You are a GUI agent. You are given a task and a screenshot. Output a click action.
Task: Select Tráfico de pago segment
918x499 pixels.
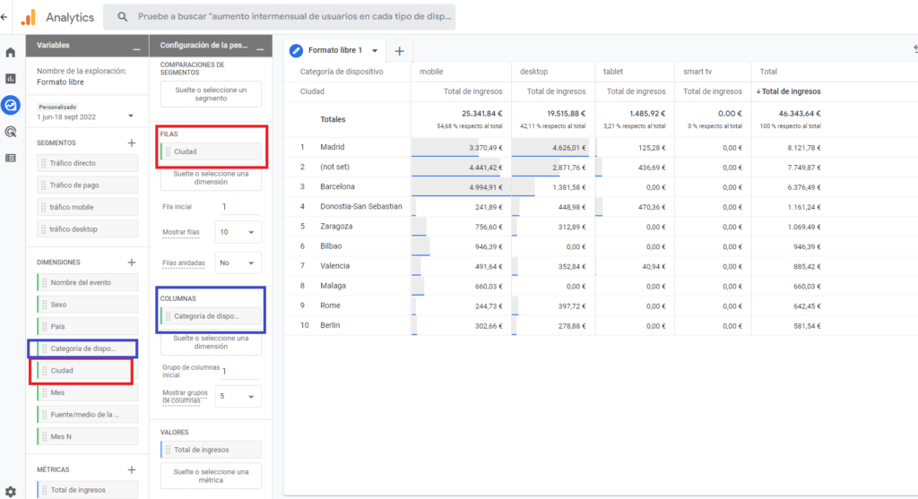coord(87,185)
